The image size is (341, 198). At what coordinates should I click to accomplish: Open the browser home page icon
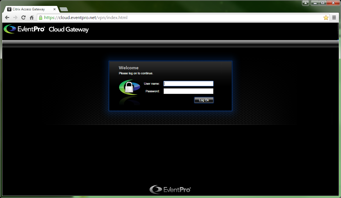[x=32, y=18]
